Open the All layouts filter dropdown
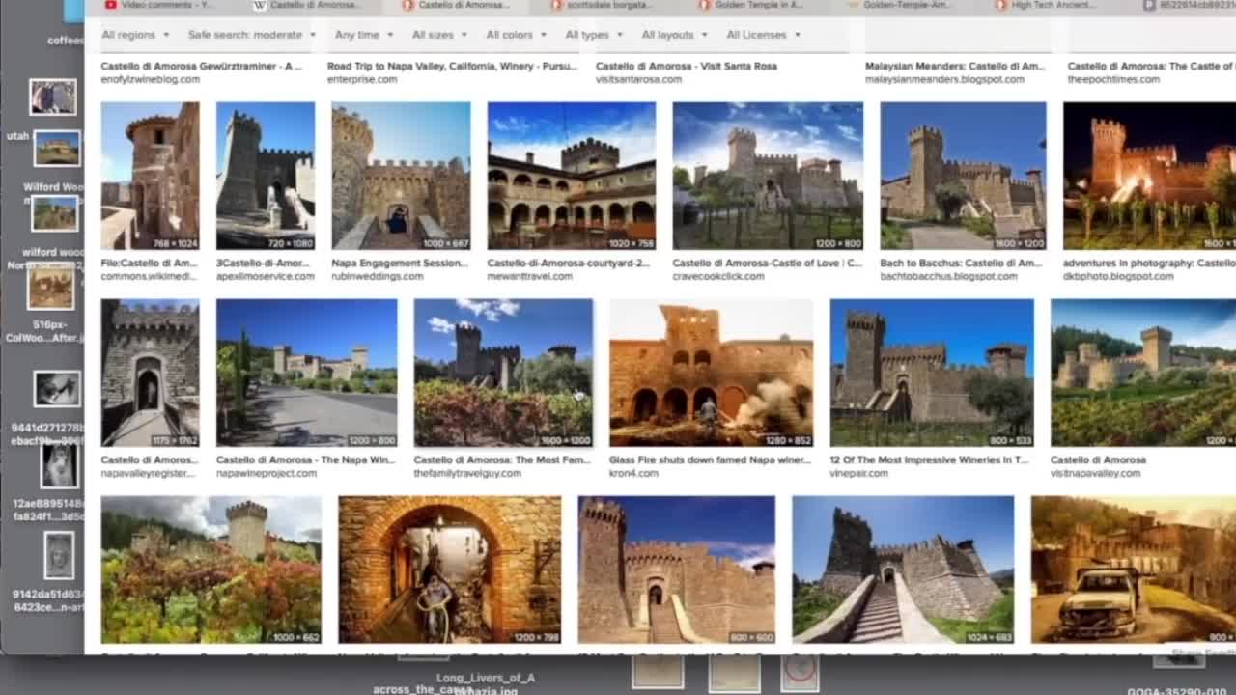Viewport: 1236px width, 695px height. (x=675, y=35)
